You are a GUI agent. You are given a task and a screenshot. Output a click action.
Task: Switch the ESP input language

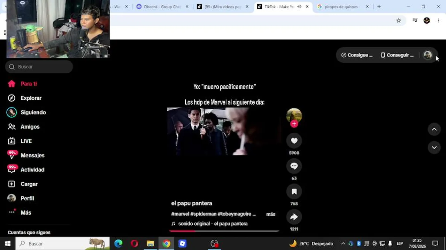click(400, 243)
